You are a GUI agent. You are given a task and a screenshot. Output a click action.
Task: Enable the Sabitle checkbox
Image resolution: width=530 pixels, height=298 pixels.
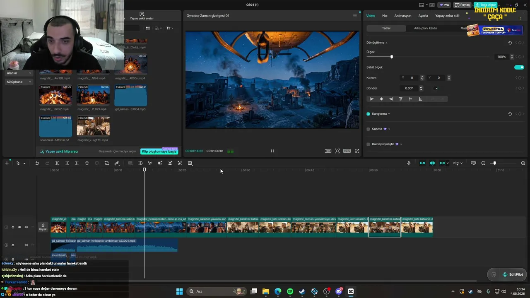tap(368, 129)
